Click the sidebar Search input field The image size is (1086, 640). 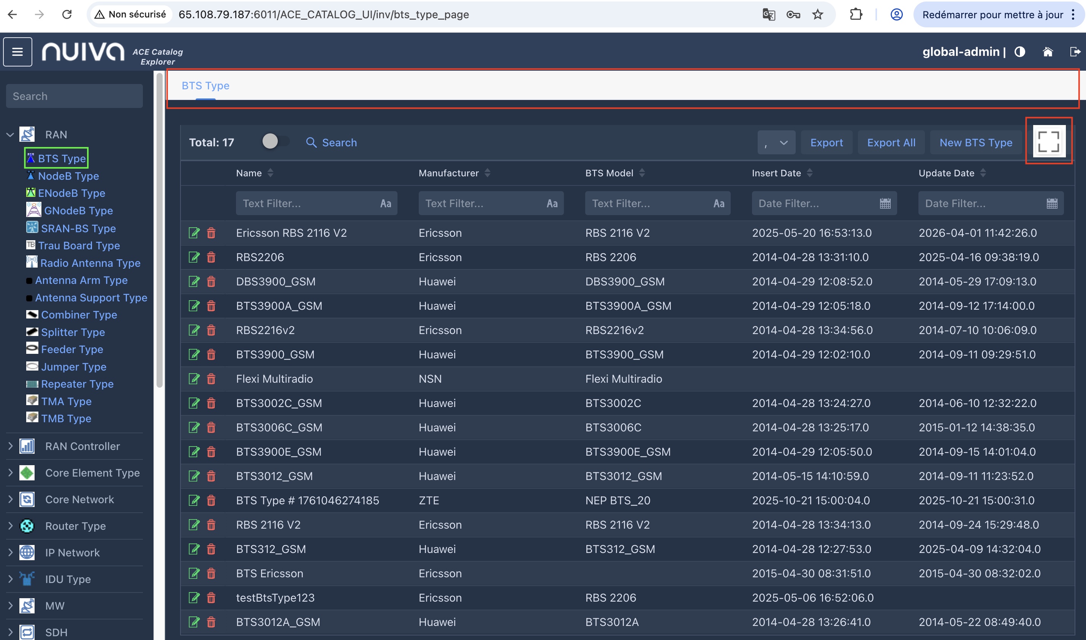[74, 96]
